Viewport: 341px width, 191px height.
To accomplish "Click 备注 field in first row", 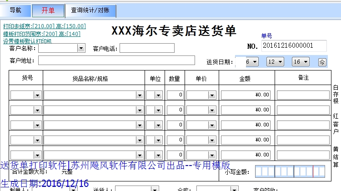I will point(303,95).
